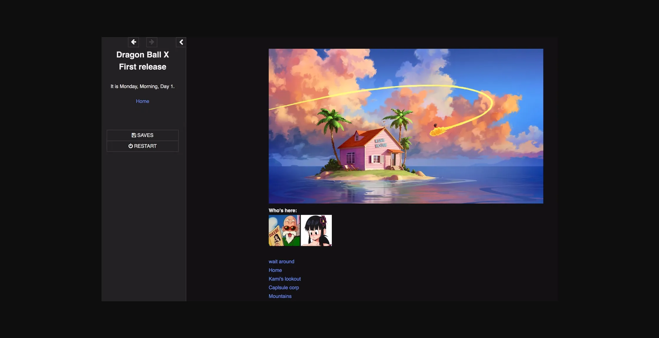
Task: Click the Kame House scene illustration
Action: [x=406, y=126]
